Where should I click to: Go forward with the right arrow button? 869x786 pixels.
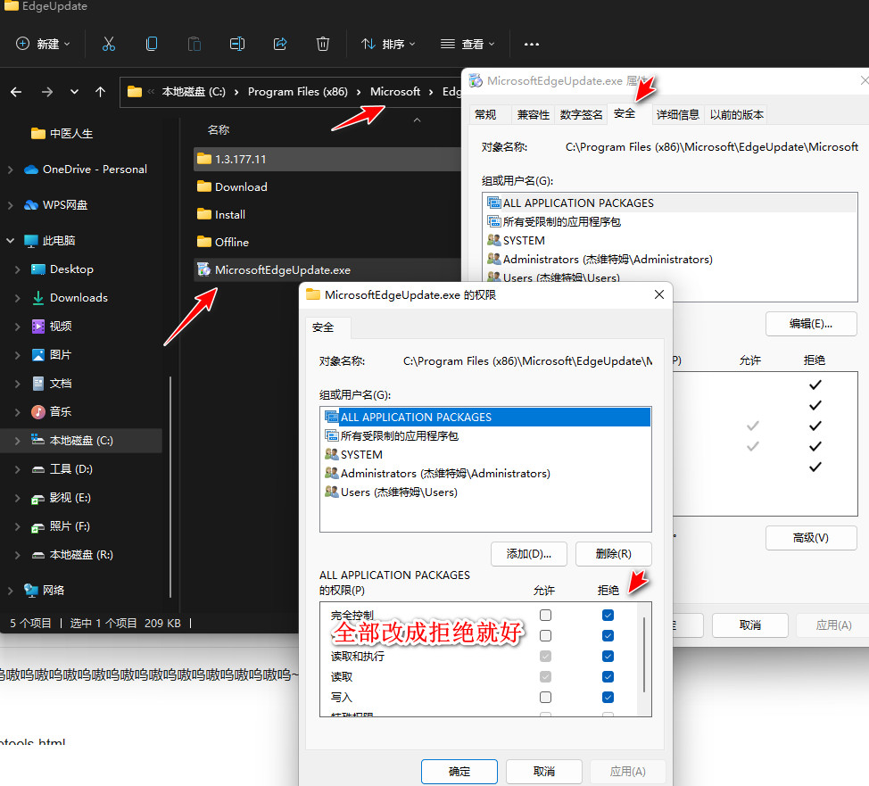(47, 92)
